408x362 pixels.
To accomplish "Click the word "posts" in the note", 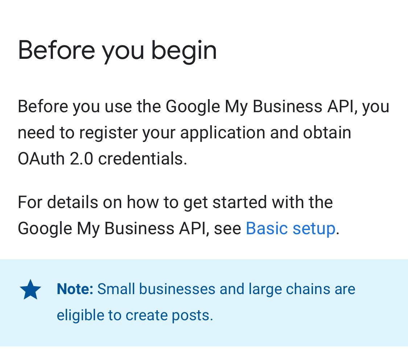I will point(190,316).
